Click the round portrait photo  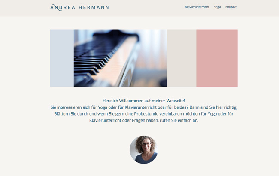tap(144, 150)
